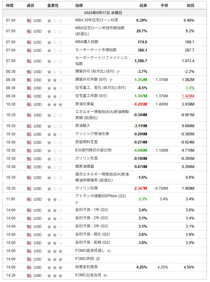Open the document icon beside FOMC声明
210x282 pixels.
click(x=98, y=259)
